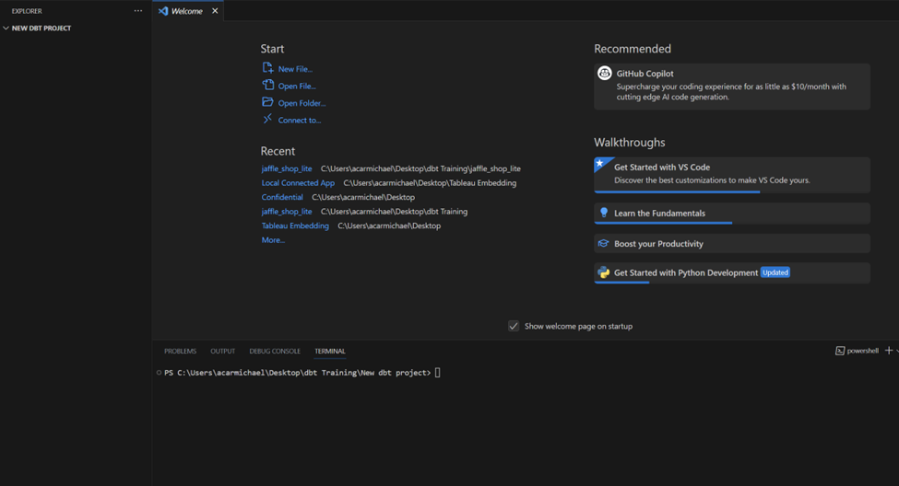Click the lightbulb icon for Learn the Fundamentals
Screen dimensions: 899x486
click(604, 213)
